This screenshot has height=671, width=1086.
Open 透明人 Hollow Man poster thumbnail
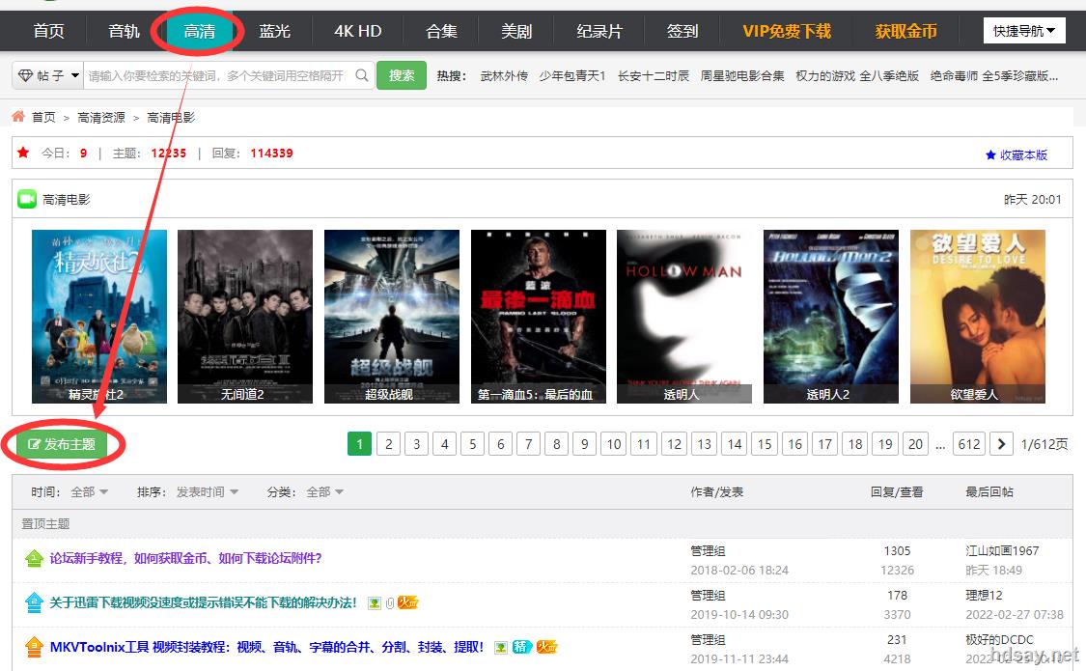click(x=684, y=317)
